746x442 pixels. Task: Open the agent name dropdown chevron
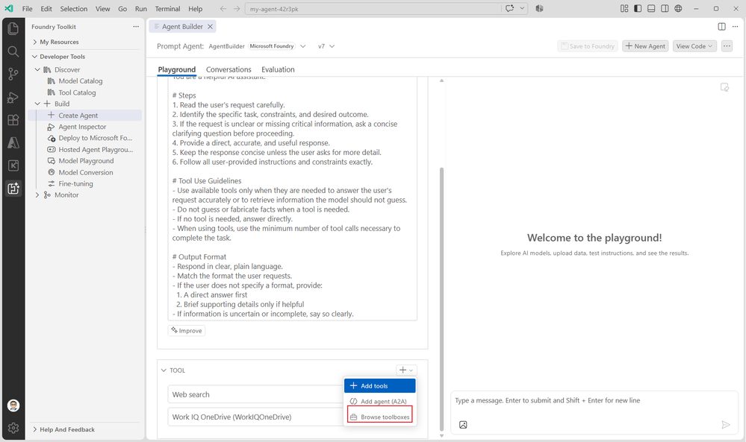point(302,46)
